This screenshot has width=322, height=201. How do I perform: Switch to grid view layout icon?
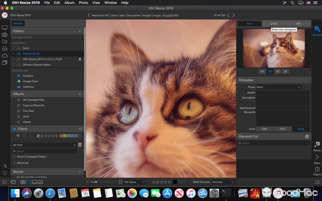(x=23, y=182)
